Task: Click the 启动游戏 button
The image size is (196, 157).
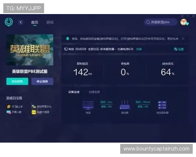Action: (17, 81)
